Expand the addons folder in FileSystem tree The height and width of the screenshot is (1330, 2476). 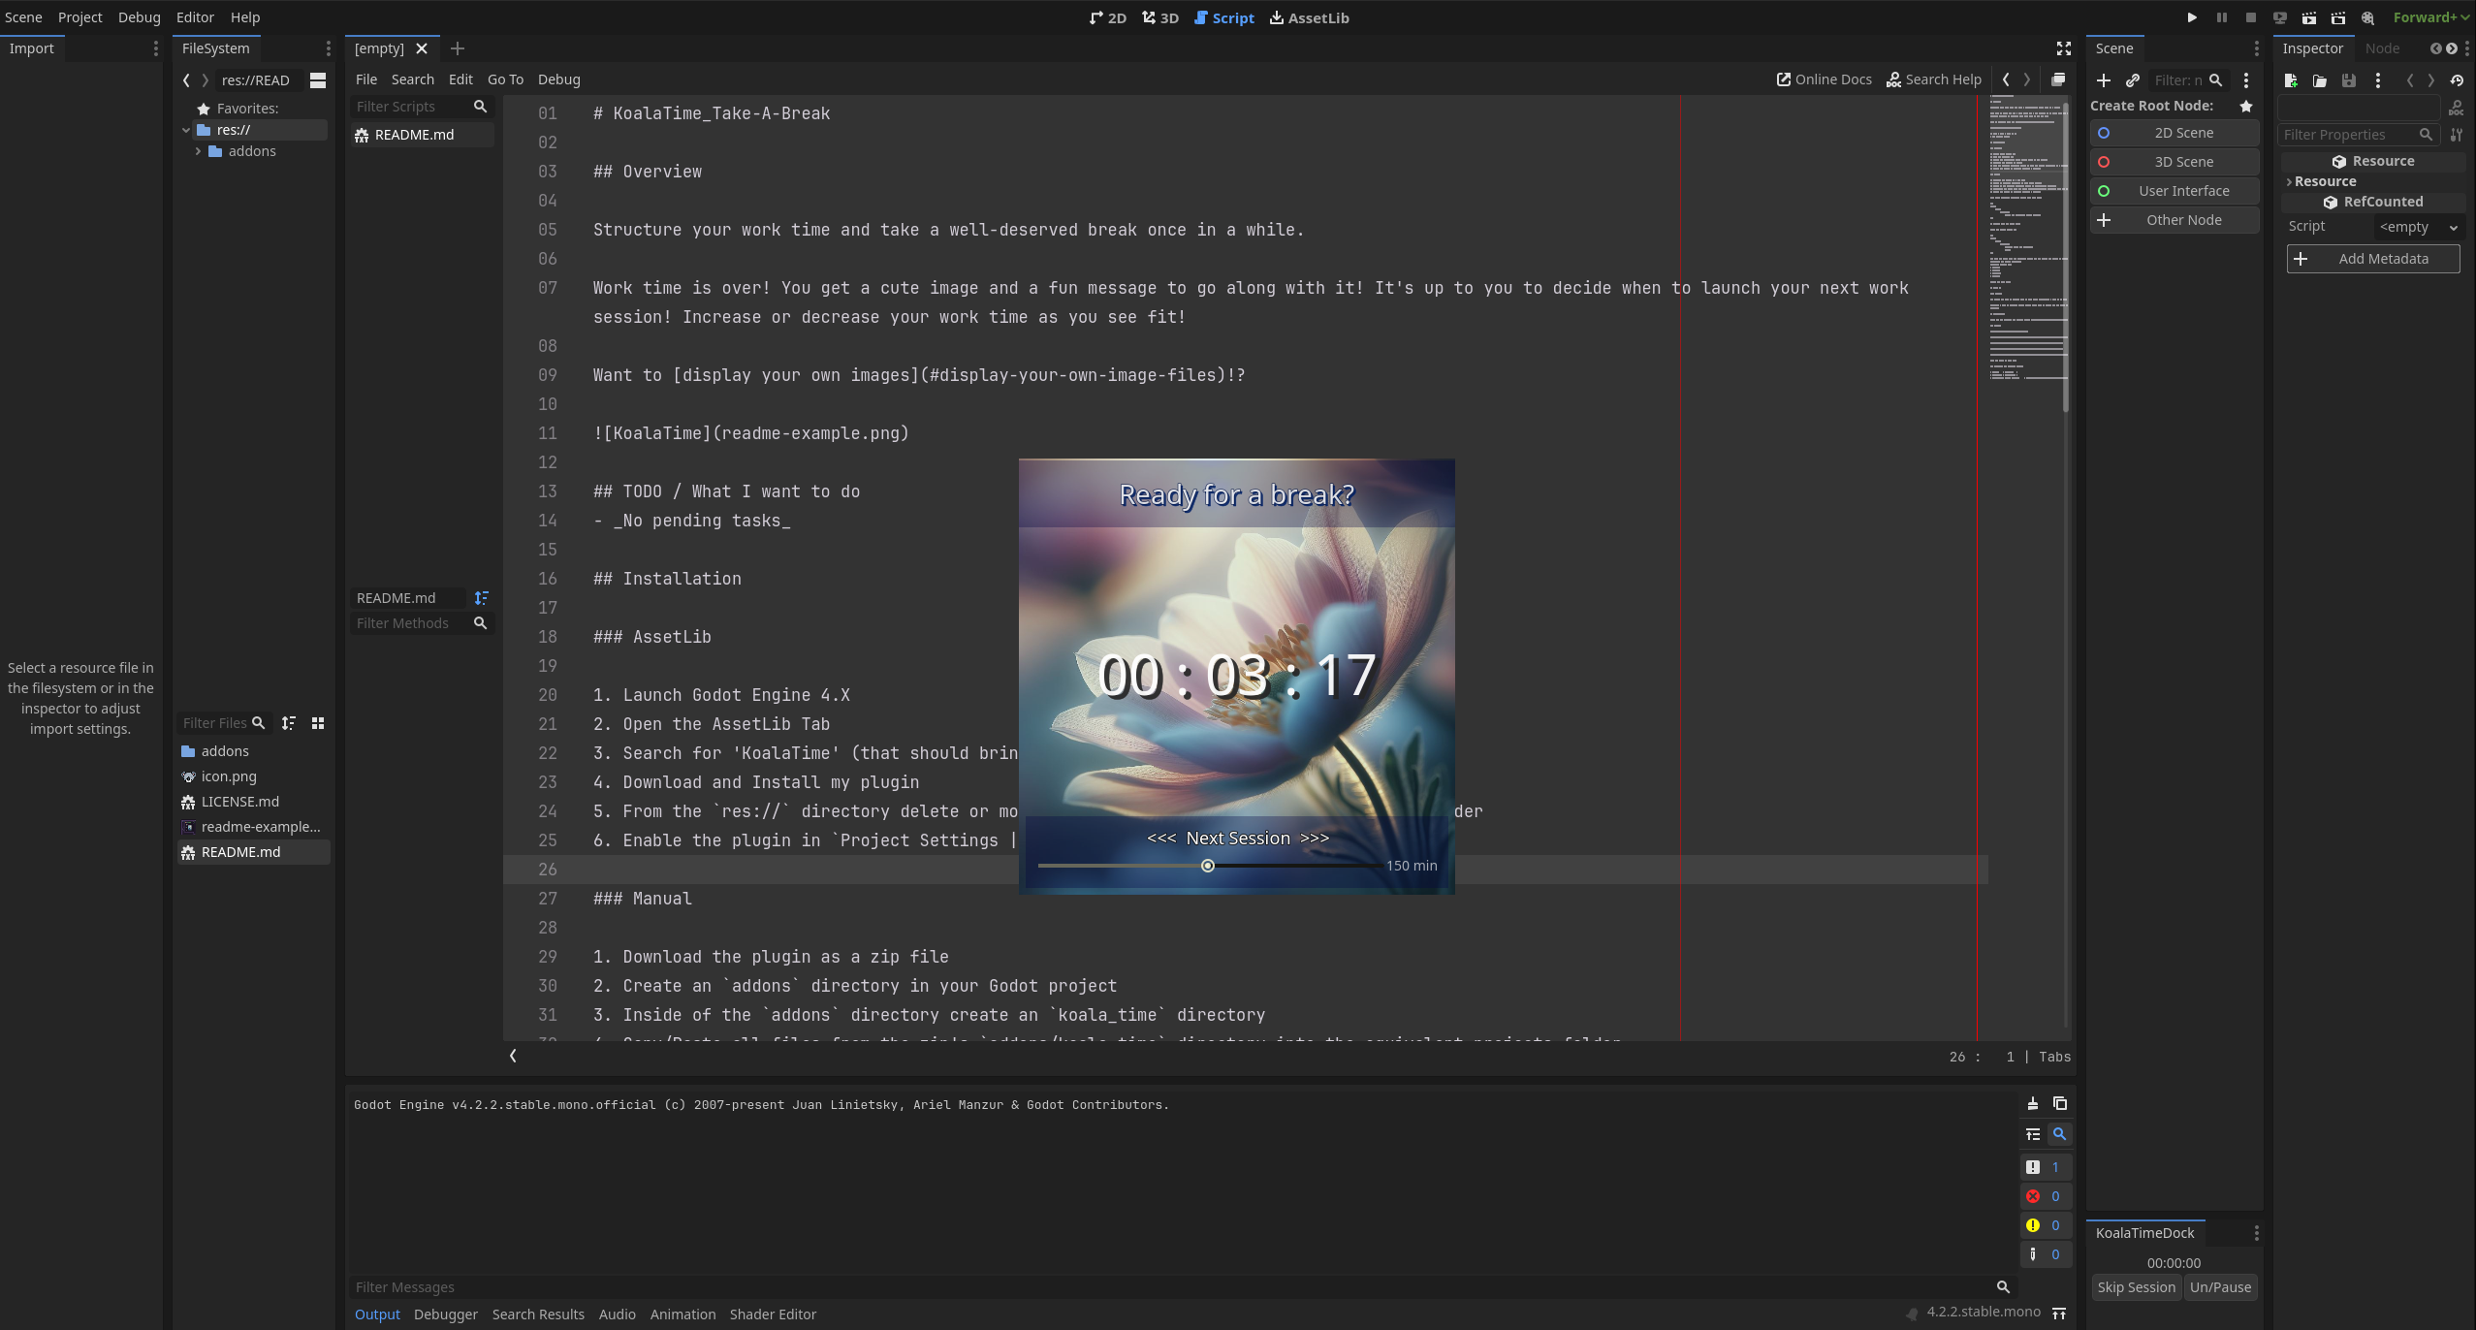[198, 151]
